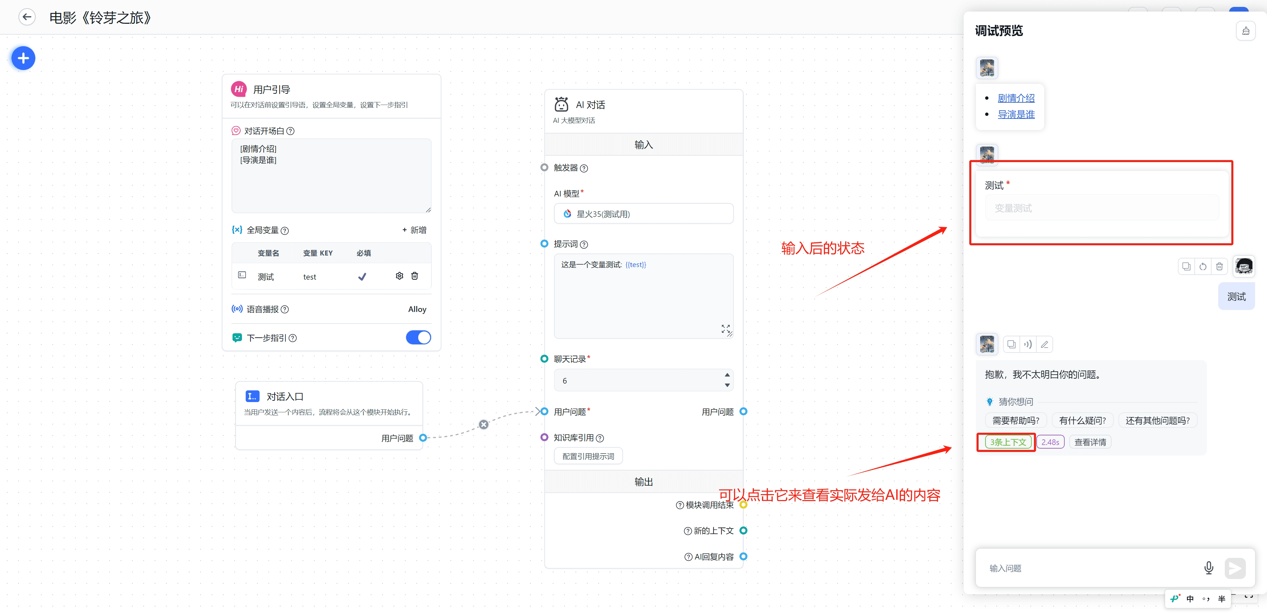Open the AI 模型 星火35 selector
Viewport: 1267px width, 613px height.
pos(643,214)
